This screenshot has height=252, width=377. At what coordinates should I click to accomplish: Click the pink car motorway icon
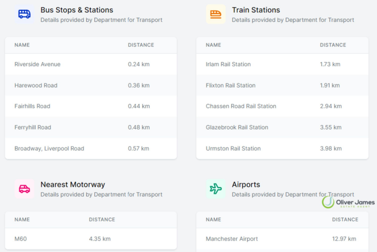tap(24, 189)
